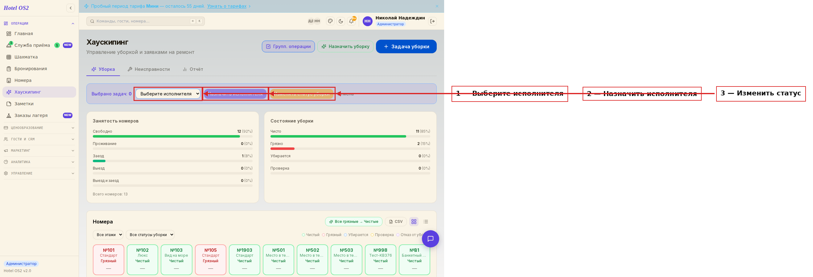This screenshot has width=813, height=277.
Task: Click the logout icon next to the username
Action: pyautogui.click(x=432, y=21)
